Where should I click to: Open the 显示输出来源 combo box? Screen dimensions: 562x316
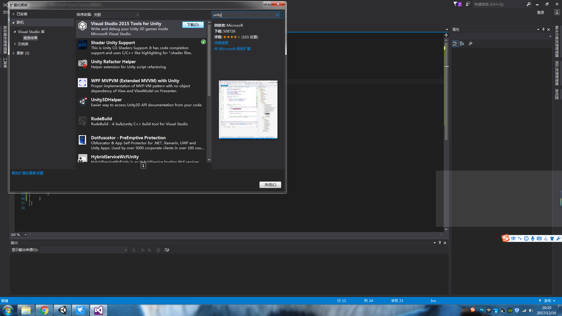click(x=84, y=250)
